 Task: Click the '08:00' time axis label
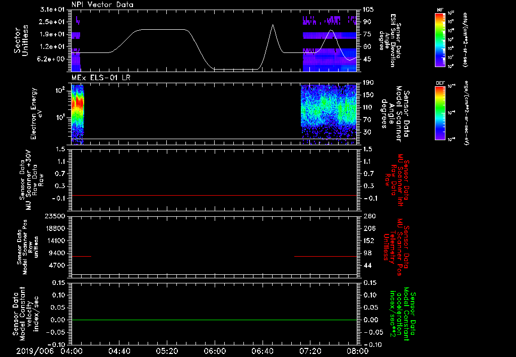pyautogui.click(x=358, y=351)
